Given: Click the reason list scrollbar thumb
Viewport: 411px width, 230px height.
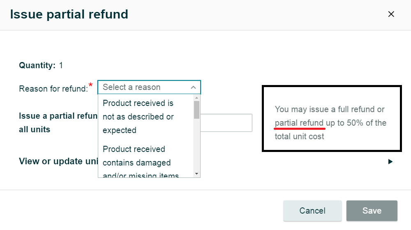Looking at the screenshot, I should click(196, 109).
